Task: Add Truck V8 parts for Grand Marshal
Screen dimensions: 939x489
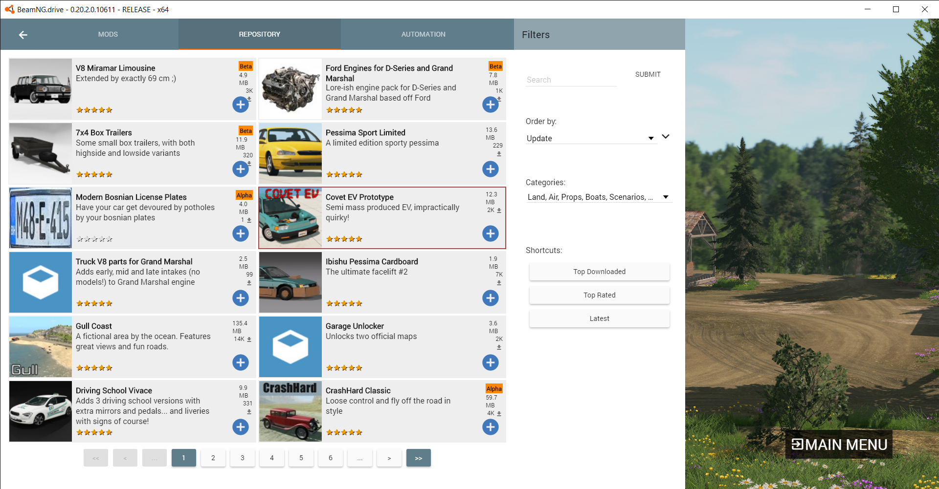Action: [x=240, y=298]
